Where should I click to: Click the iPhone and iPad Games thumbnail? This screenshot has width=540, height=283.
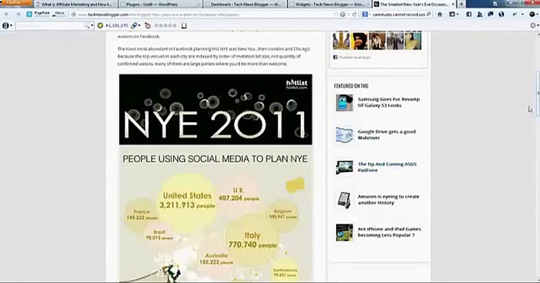[344, 232]
